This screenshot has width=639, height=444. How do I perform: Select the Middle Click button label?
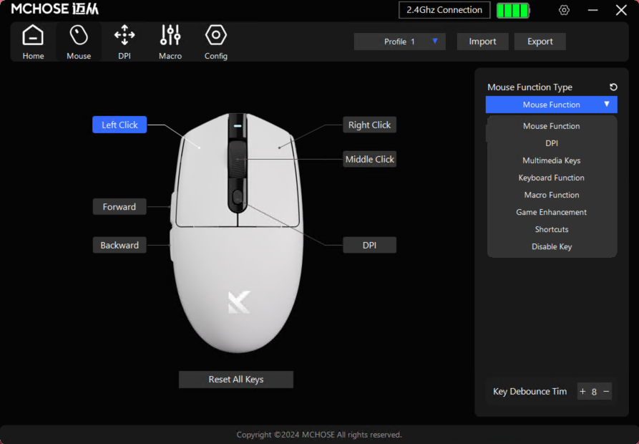click(x=370, y=159)
